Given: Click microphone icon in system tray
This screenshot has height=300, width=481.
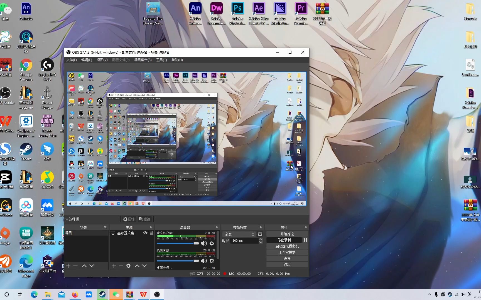Looking at the screenshot, I should (436, 294).
